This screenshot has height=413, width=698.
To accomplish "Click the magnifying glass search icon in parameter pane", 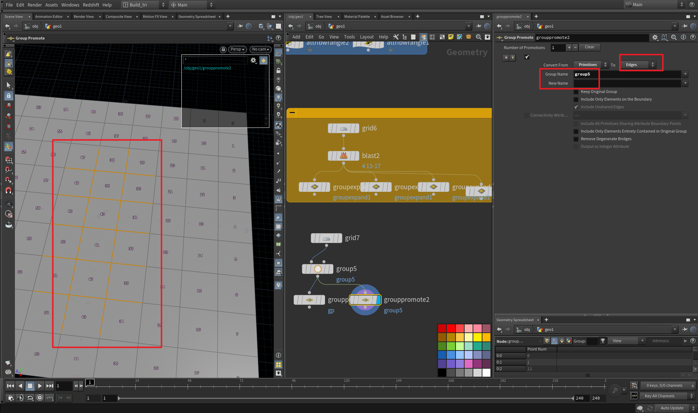I will click(674, 37).
